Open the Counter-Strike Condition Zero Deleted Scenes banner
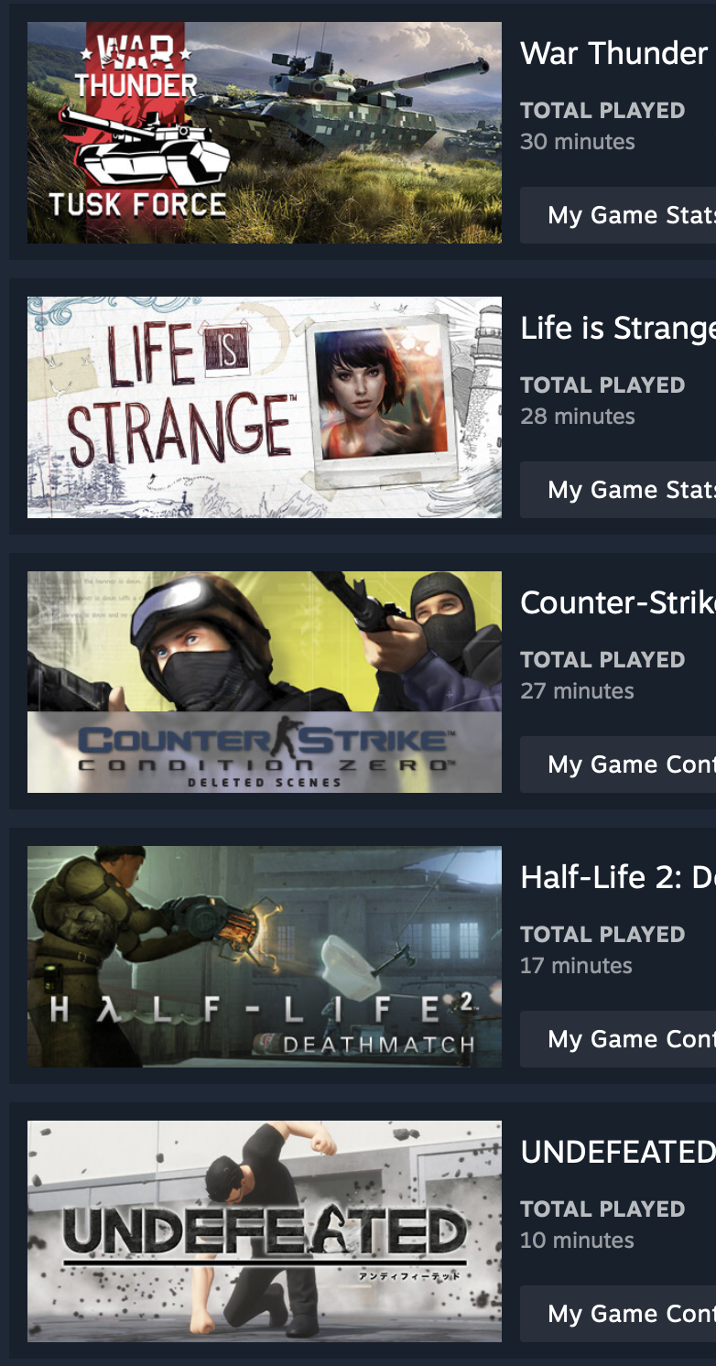The image size is (716, 1366). point(265,682)
